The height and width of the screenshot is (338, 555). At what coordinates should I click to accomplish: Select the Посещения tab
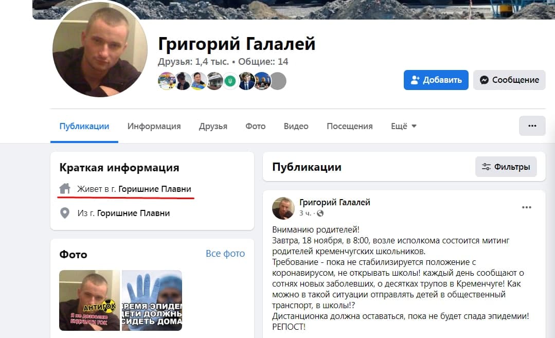[x=349, y=126]
